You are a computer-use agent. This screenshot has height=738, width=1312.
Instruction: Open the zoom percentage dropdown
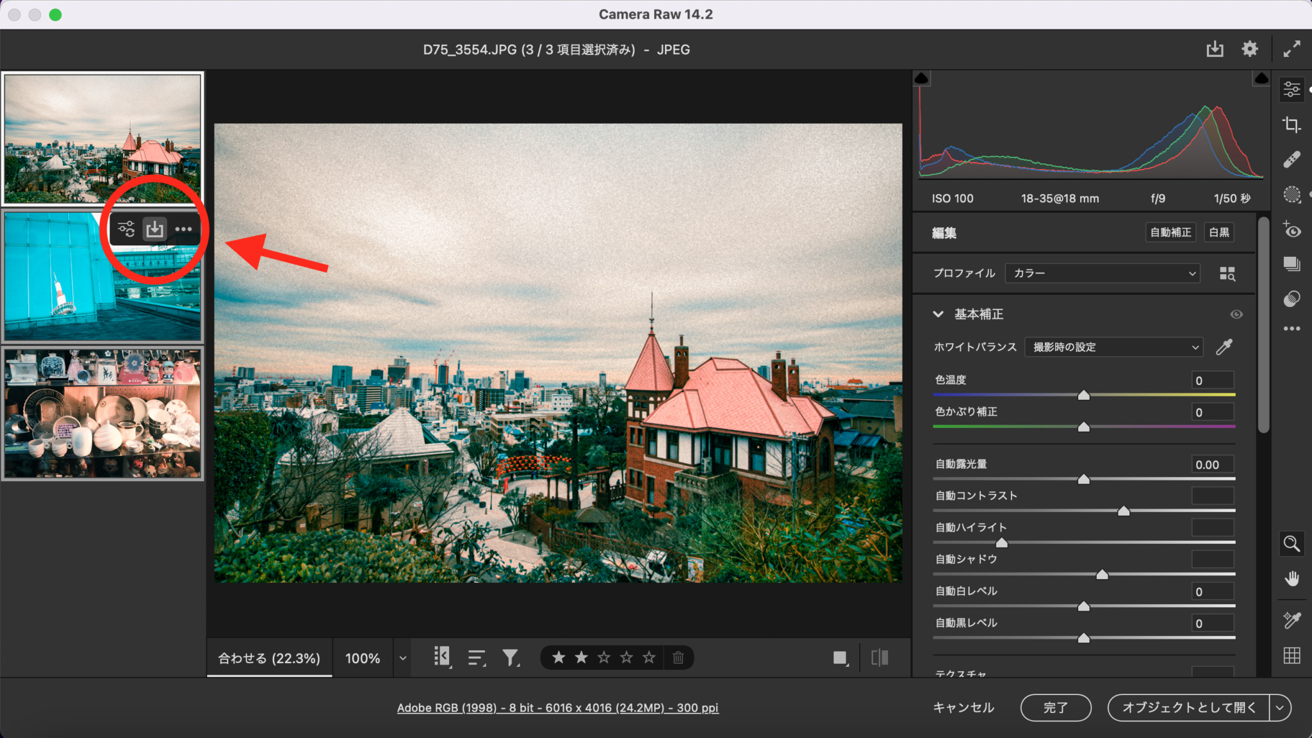tap(402, 657)
